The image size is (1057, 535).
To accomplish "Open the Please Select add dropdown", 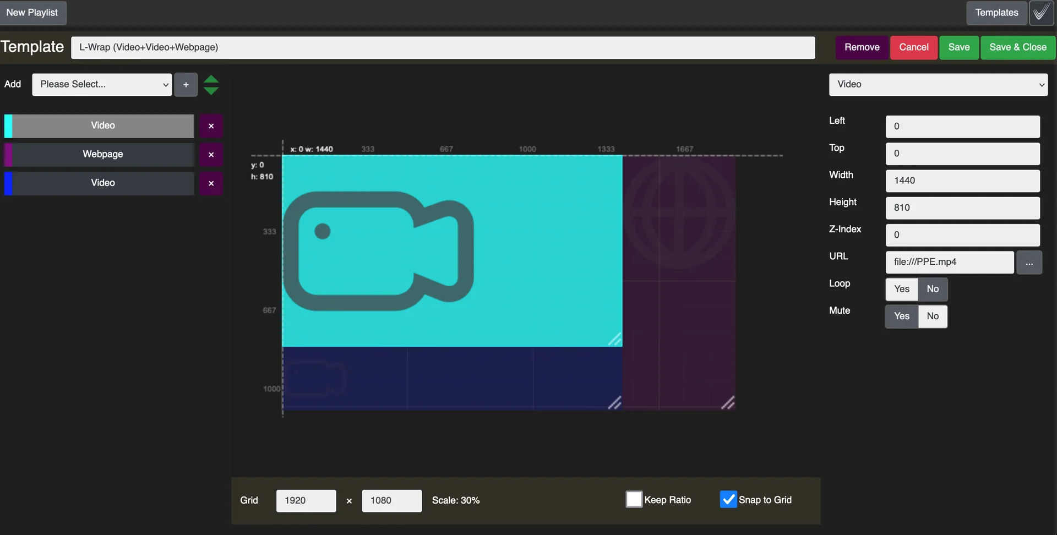I will [102, 85].
